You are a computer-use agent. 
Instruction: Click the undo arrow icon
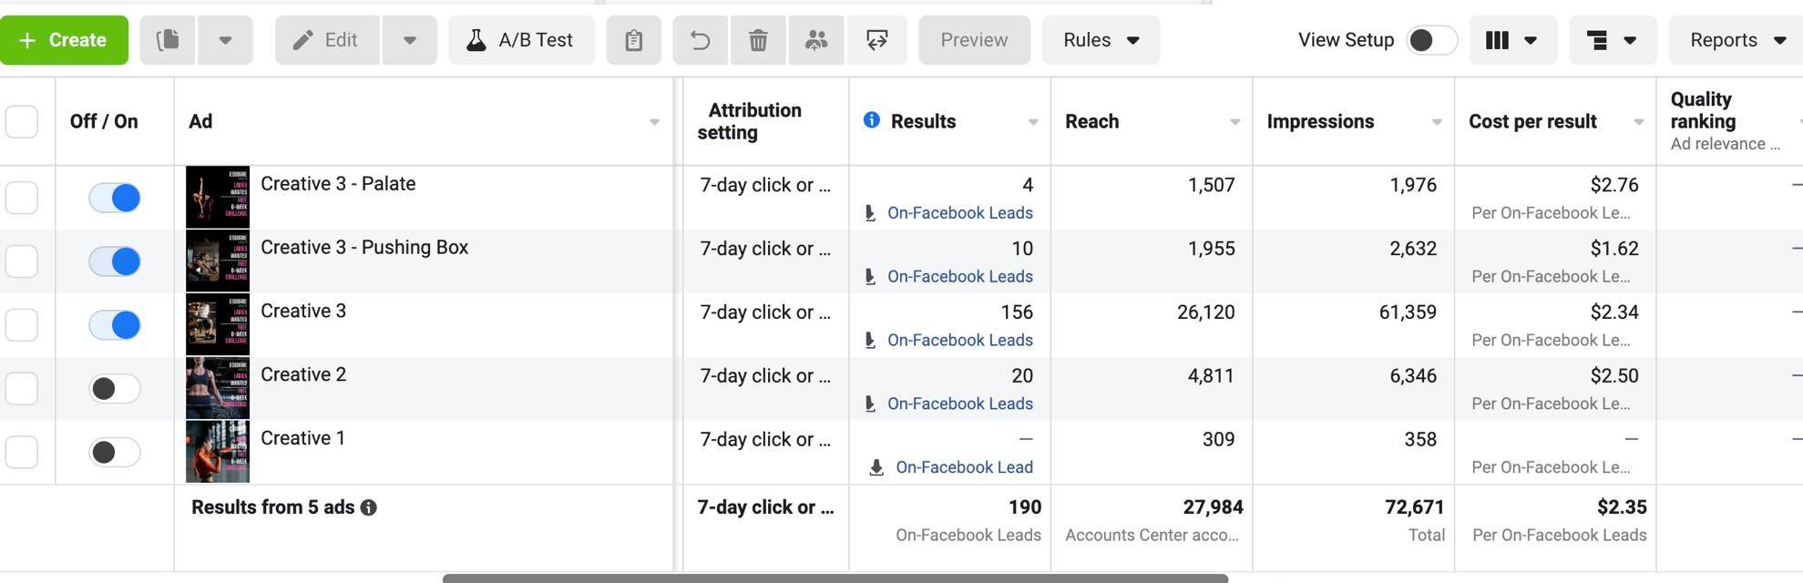(701, 40)
